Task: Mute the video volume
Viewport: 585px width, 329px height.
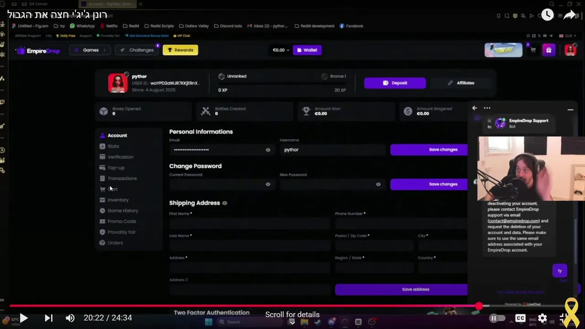Action: click(x=70, y=318)
